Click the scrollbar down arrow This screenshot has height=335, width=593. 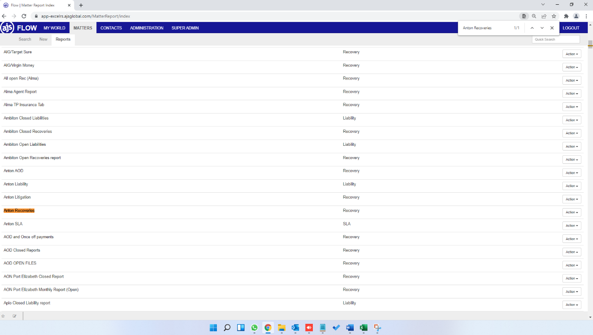click(x=590, y=317)
